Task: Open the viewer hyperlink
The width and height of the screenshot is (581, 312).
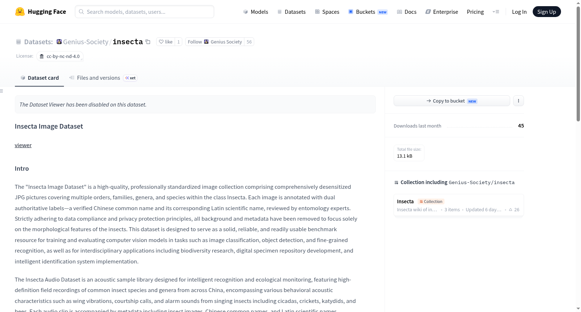Action: tap(23, 145)
